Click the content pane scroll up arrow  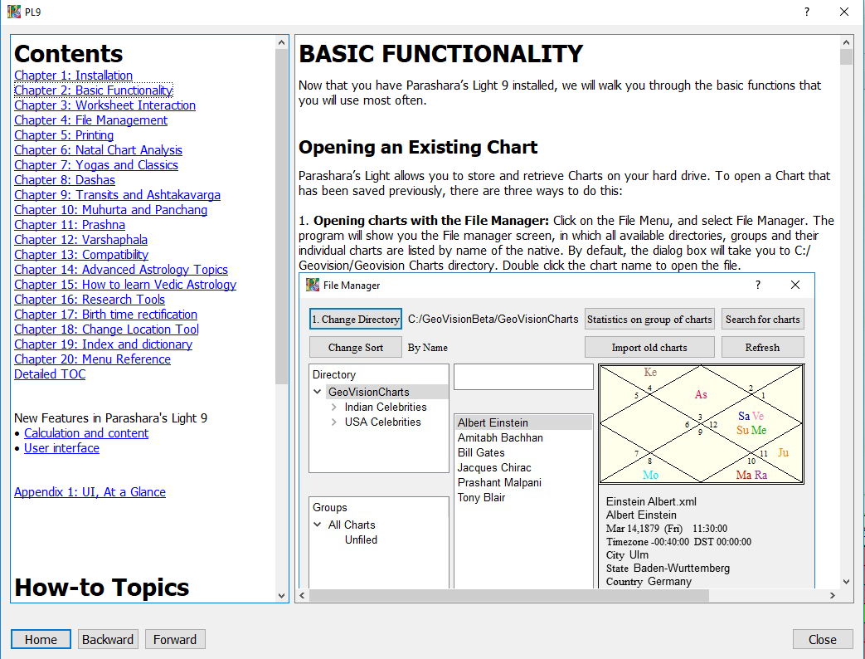[846, 42]
